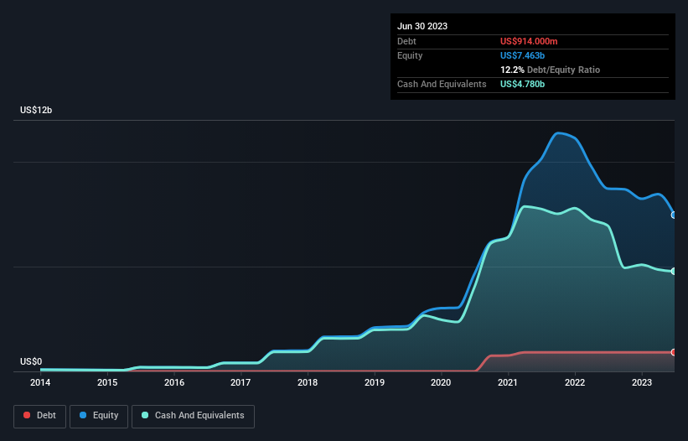Click the Debt label in tooltip
The height and width of the screenshot is (441, 688).
click(406, 41)
